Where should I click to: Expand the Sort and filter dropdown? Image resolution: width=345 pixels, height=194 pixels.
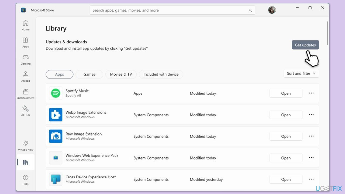tap(301, 74)
